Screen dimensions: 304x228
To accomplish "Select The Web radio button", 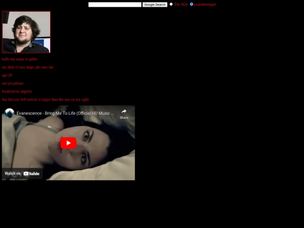I will pyautogui.click(x=171, y=4).
